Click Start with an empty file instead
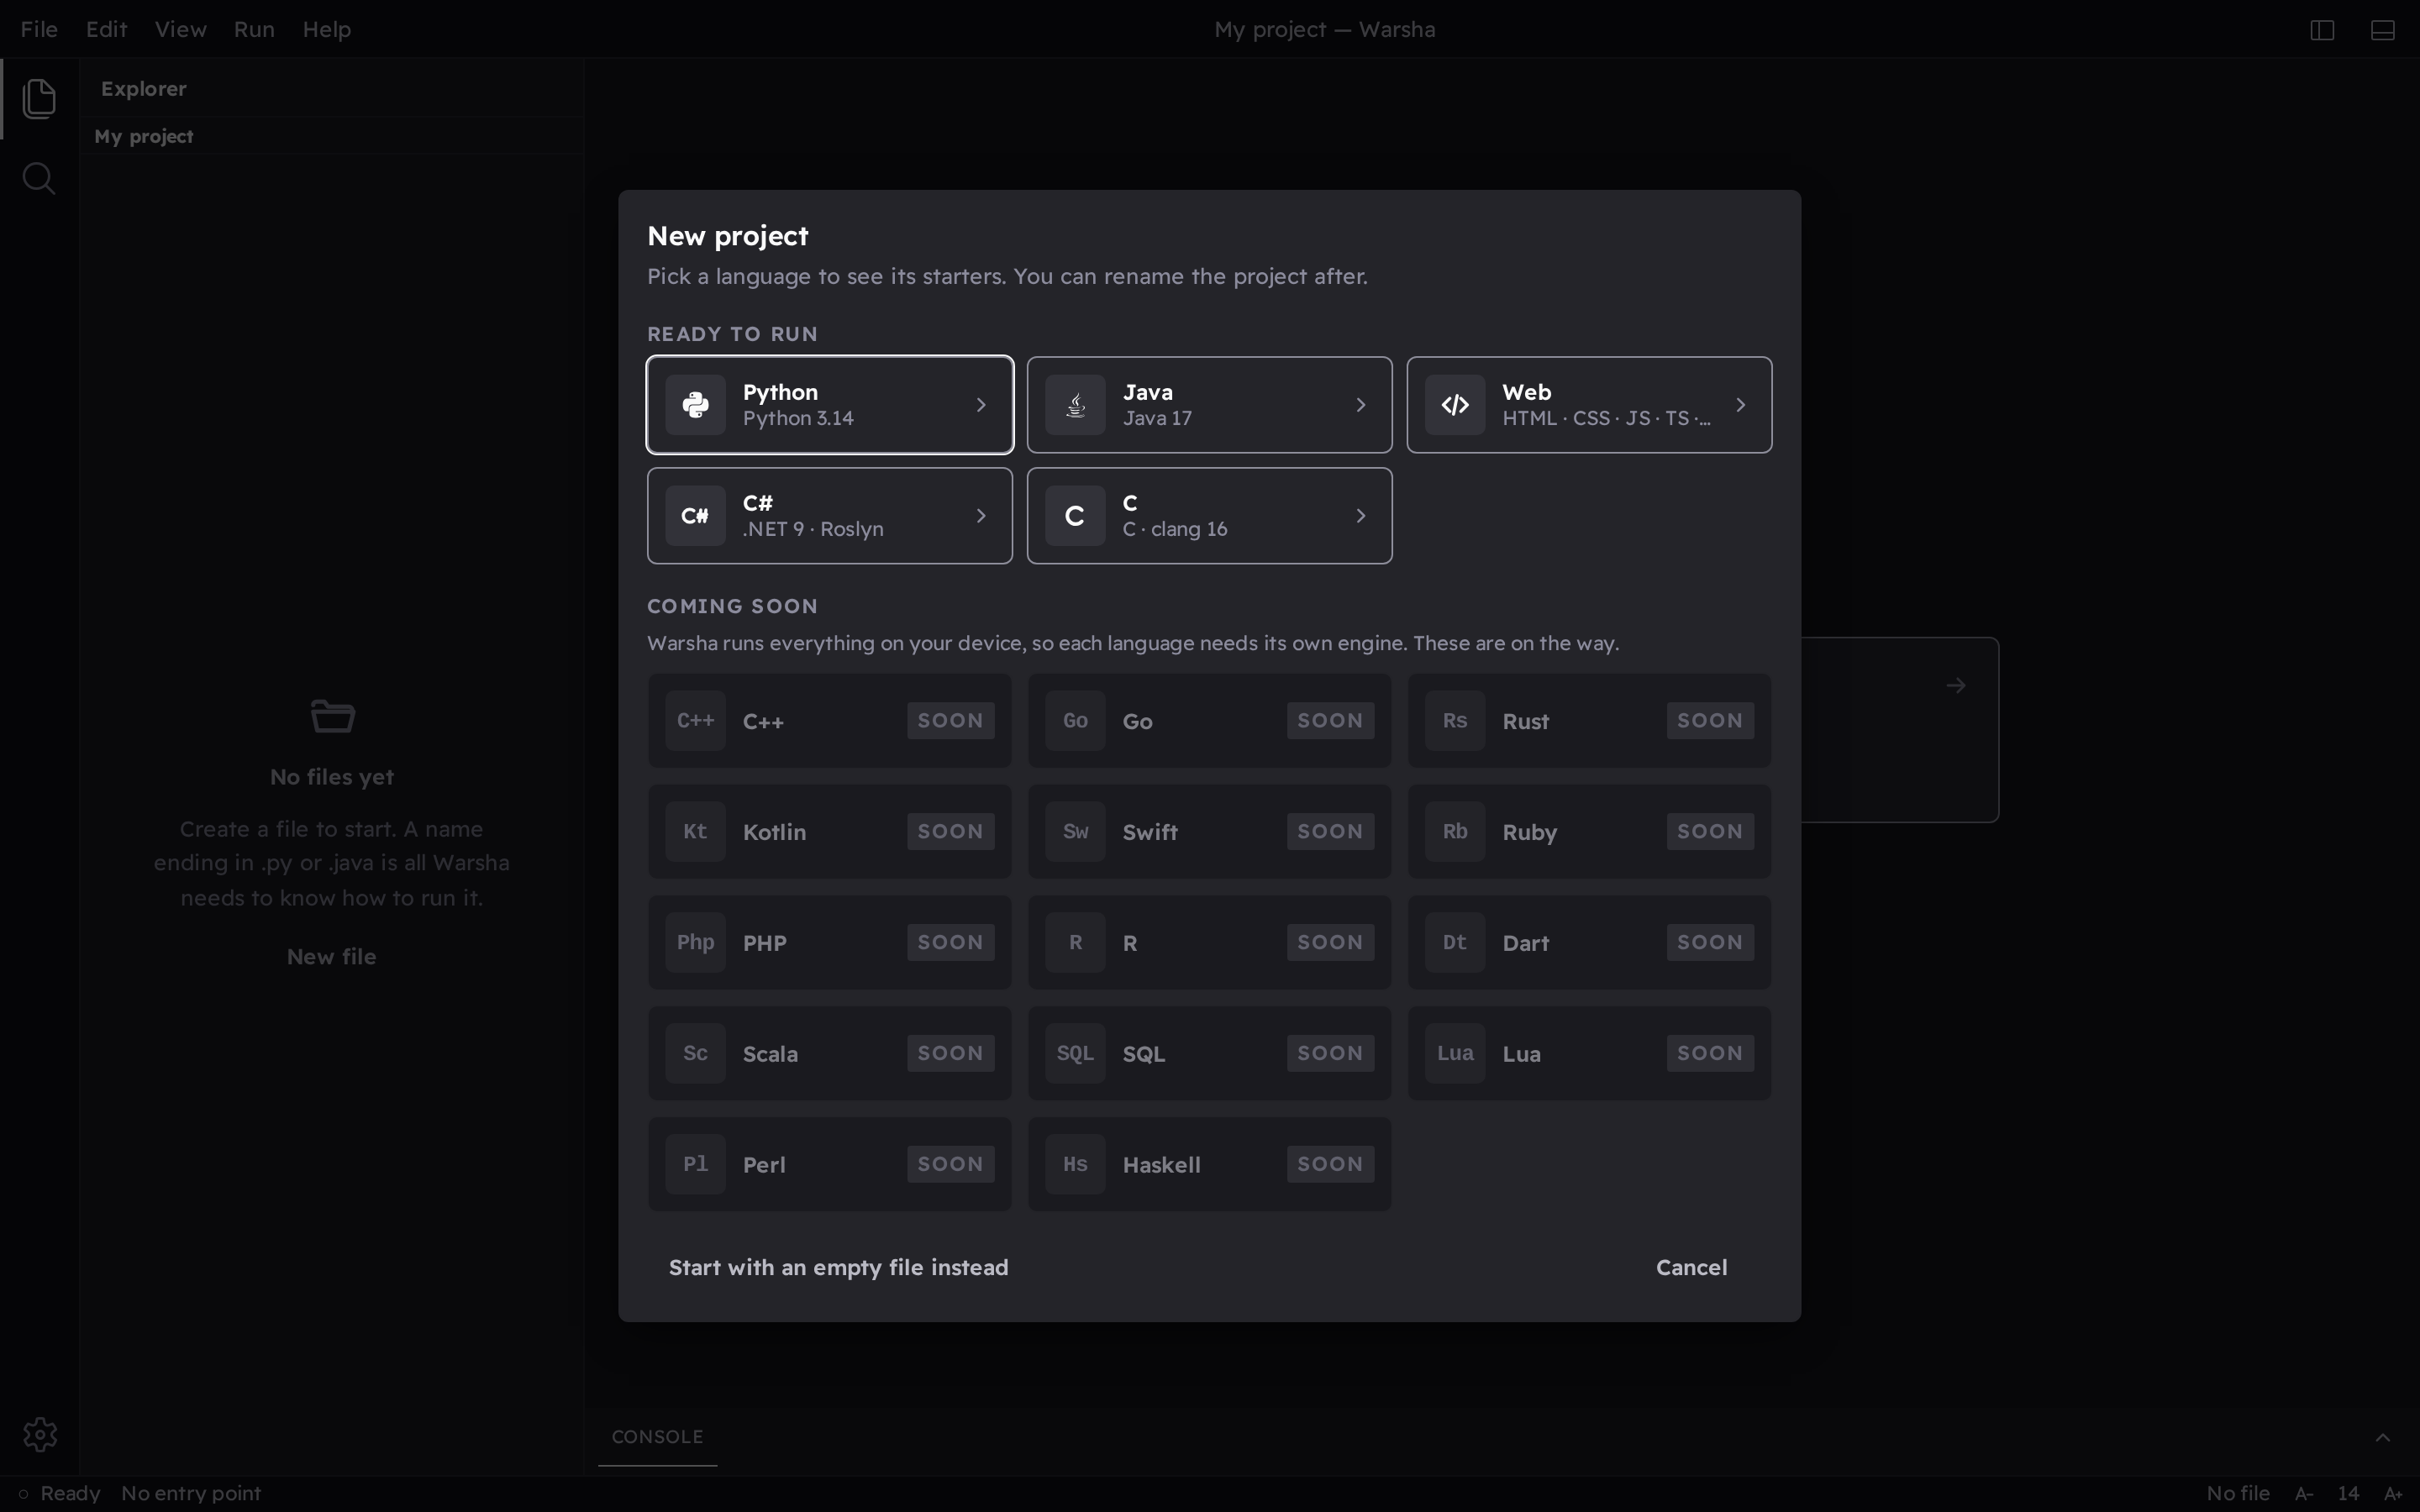Image resolution: width=2420 pixels, height=1512 pixels. (838, 1268)
